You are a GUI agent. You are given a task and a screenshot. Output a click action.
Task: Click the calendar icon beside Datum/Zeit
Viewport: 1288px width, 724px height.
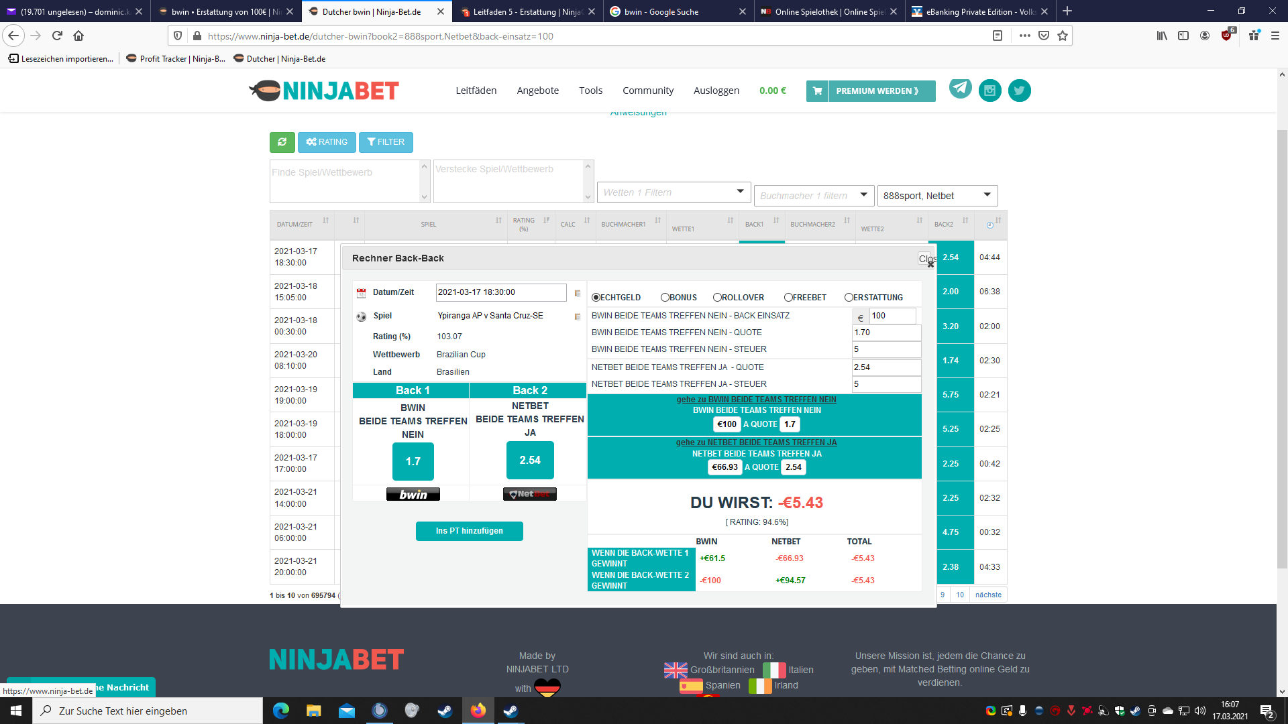[x=361, y=293]
